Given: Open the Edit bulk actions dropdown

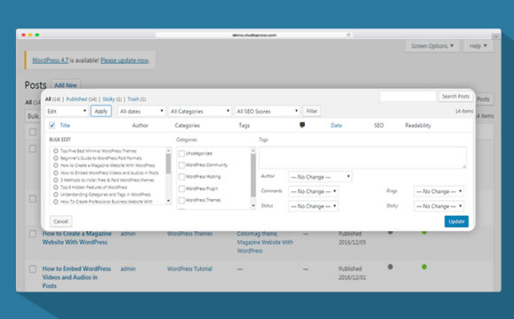Looking at the screenshot, I should point(66,111).
